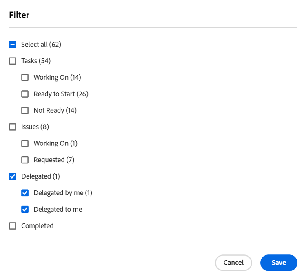
Task: Tick the Not Ready (14) checkbox
Action: [25, 110]
